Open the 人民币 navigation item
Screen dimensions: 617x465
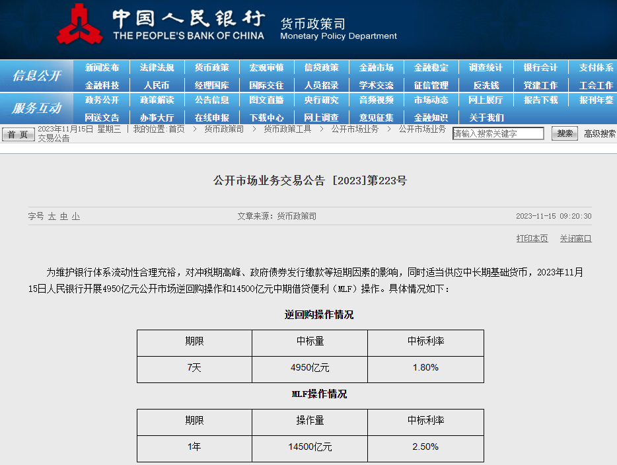click(157, 85)
